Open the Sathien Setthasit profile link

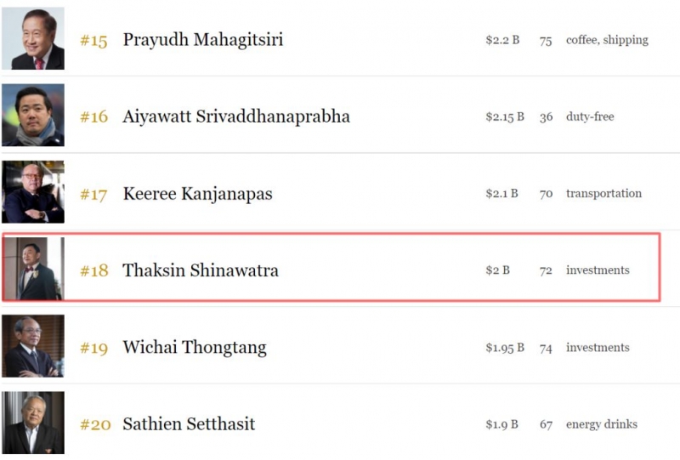pos(189,424)
